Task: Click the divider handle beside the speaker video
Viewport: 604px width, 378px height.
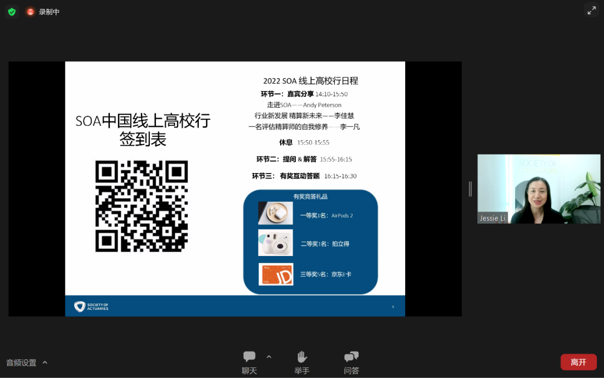Action: coord(470,189)
